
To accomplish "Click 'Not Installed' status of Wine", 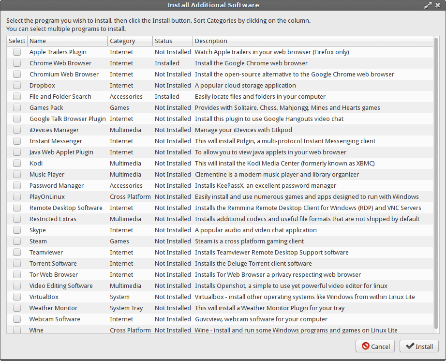I will pos(173,331).
